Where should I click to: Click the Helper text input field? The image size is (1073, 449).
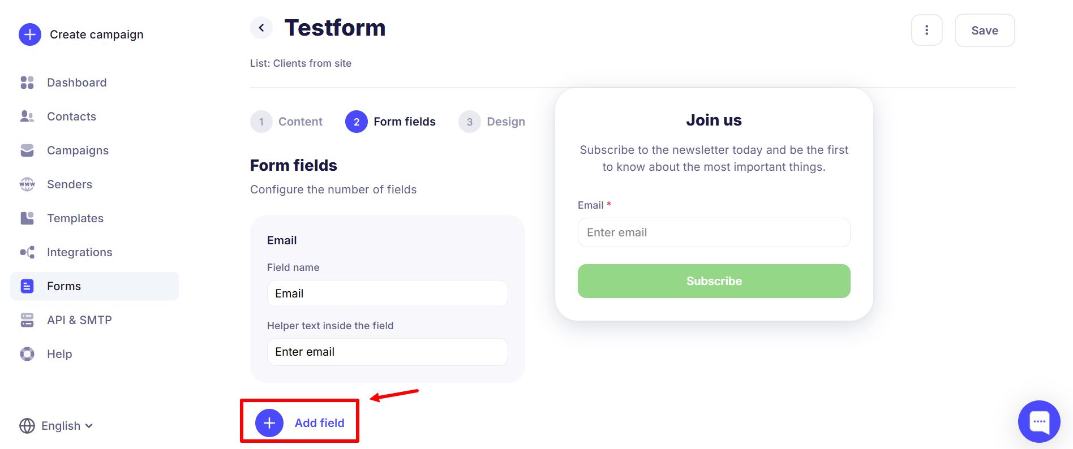[x=387, y=352]
